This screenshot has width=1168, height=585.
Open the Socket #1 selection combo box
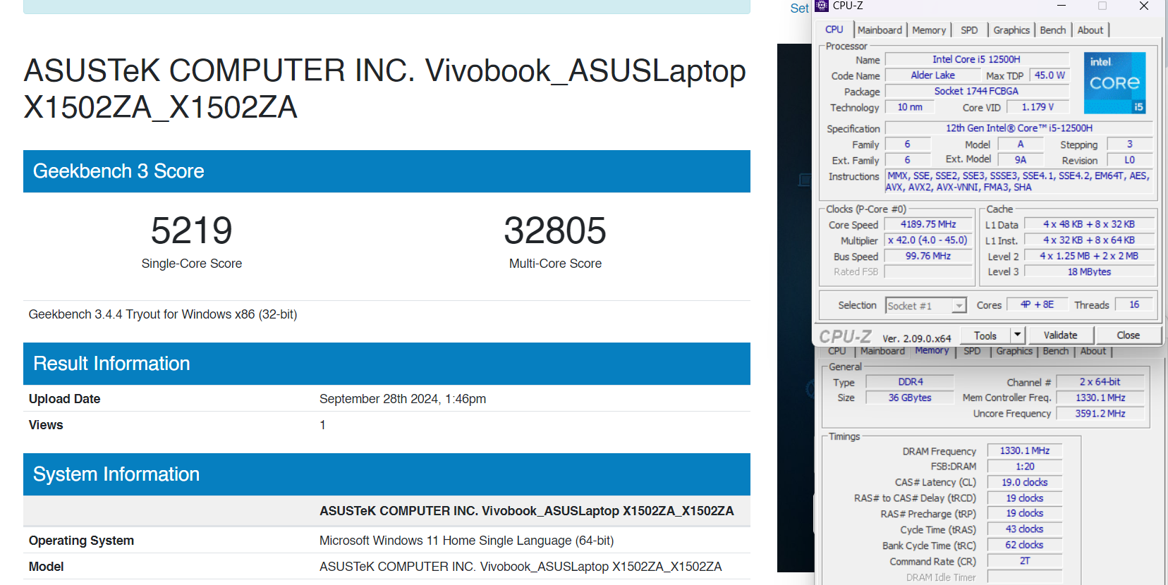[925, 305]
